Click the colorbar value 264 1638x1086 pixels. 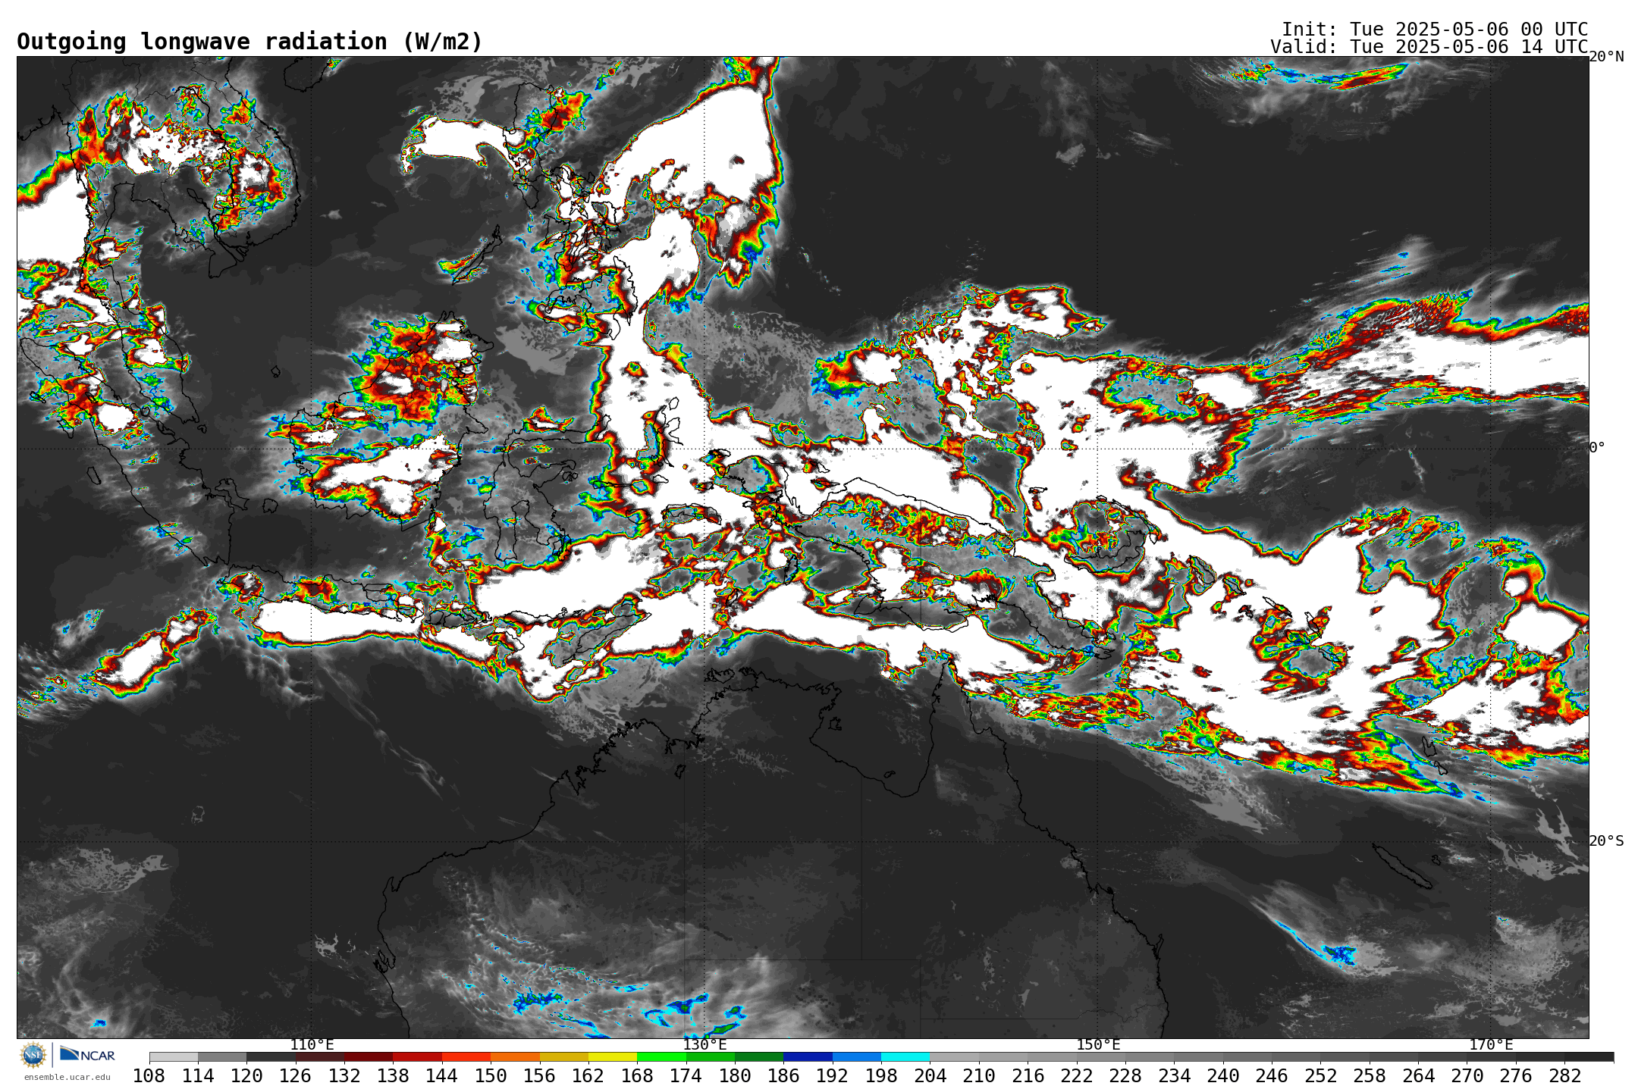click(1419, 1075)
